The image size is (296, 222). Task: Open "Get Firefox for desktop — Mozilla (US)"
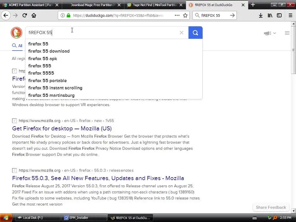click(62, 128)
